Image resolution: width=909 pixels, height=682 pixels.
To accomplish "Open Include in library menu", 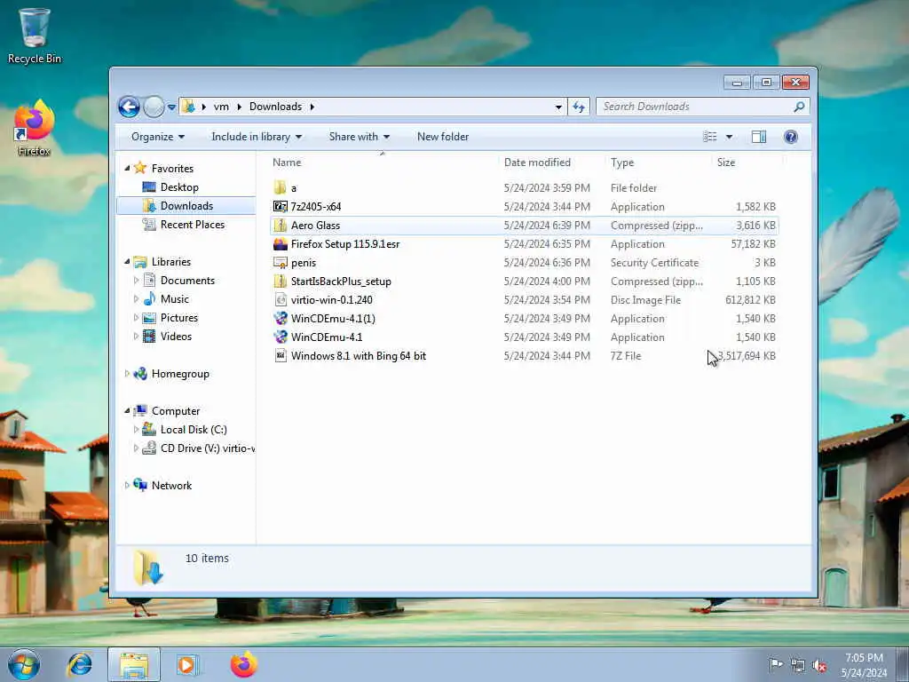I will 257,137.
